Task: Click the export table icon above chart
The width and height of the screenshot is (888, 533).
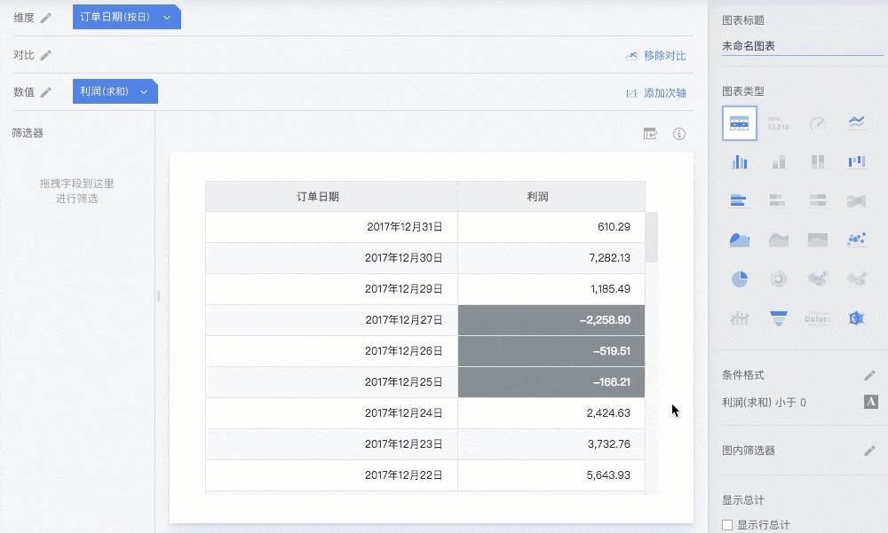Action: [650, 134]
